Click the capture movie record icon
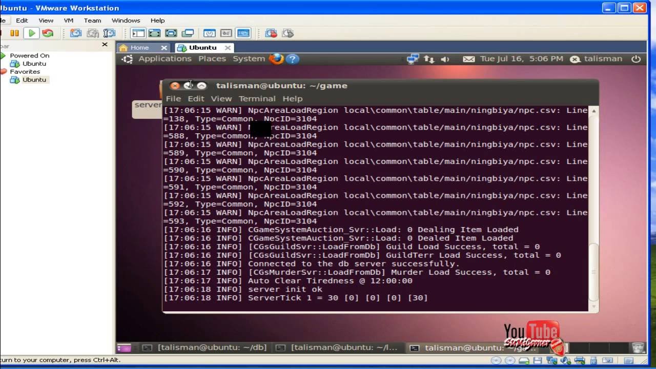 [271, 33]
